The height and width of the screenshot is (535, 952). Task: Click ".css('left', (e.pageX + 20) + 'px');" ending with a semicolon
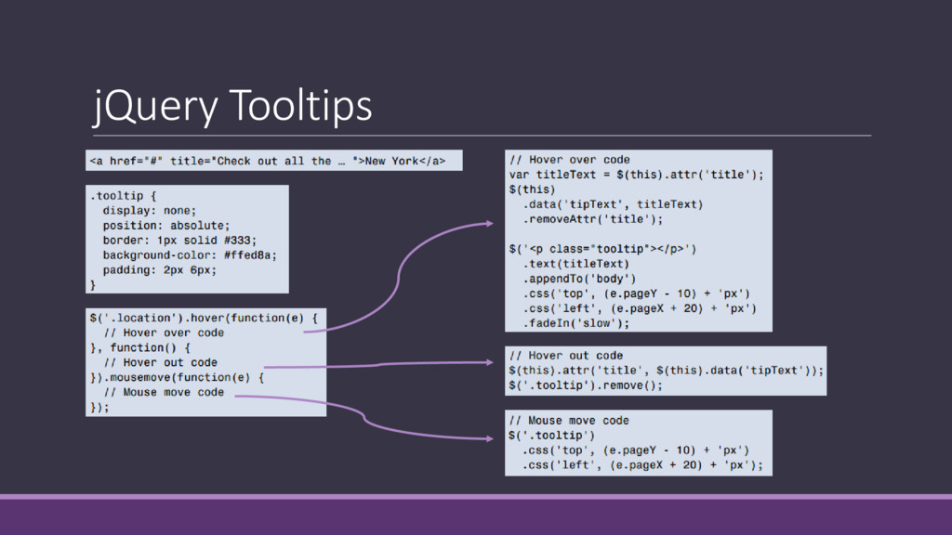tap(643, 465)
